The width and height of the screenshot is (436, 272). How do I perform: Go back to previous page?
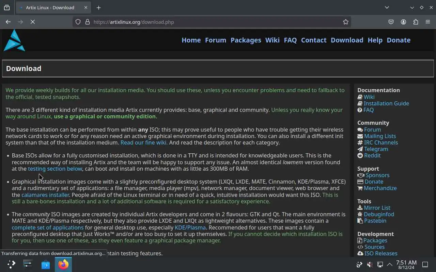8,22
